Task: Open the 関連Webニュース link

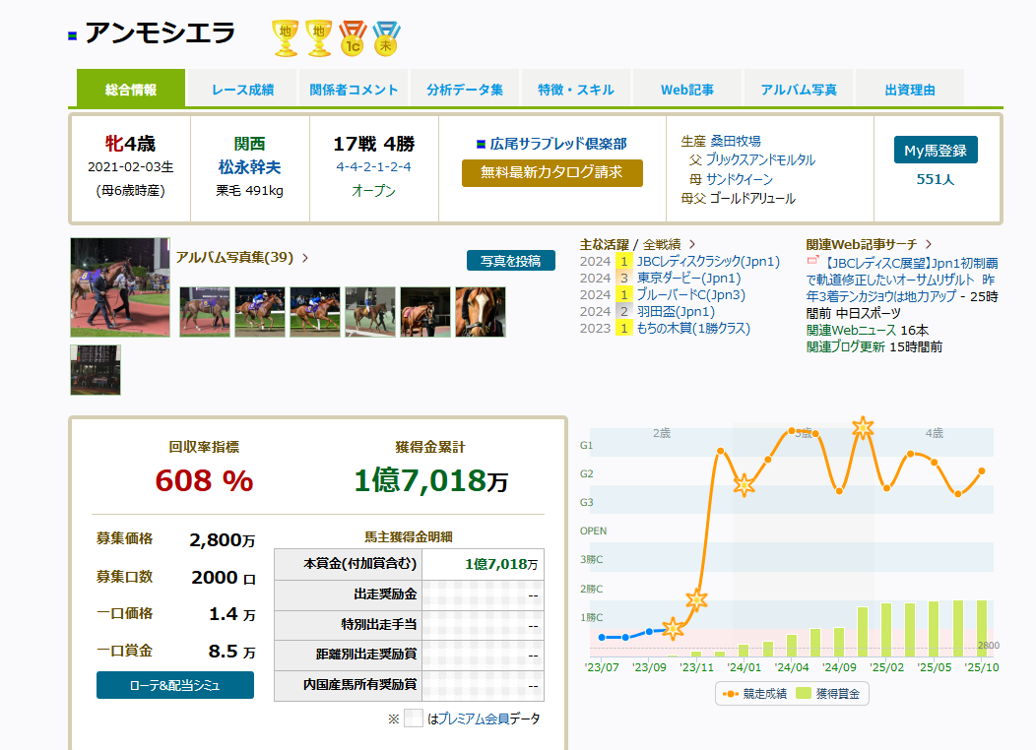Action: [x=851, y=330]
